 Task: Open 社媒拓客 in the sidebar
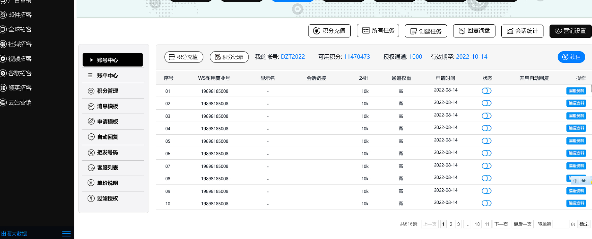pyautogui.click(x=20, y=44)
